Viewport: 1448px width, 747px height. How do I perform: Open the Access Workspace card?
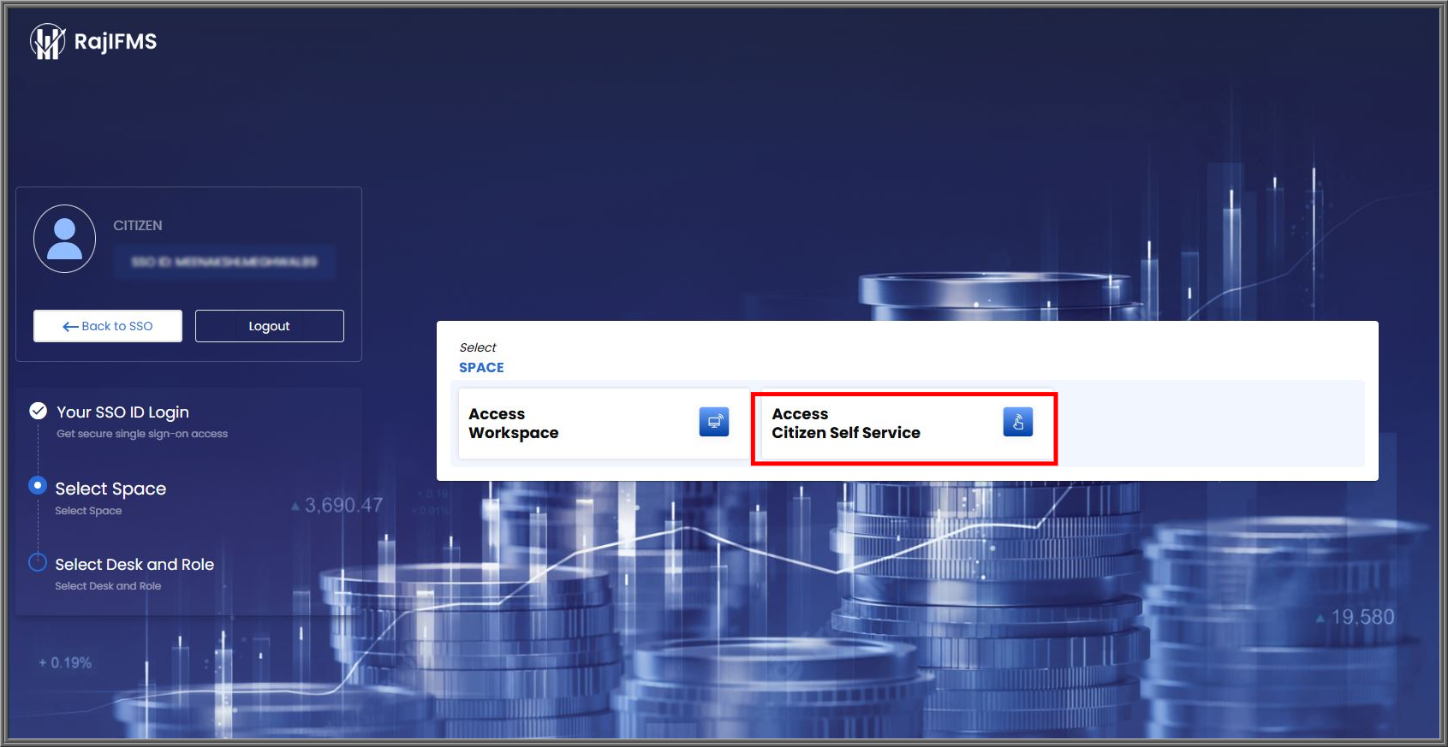(603, 424)
